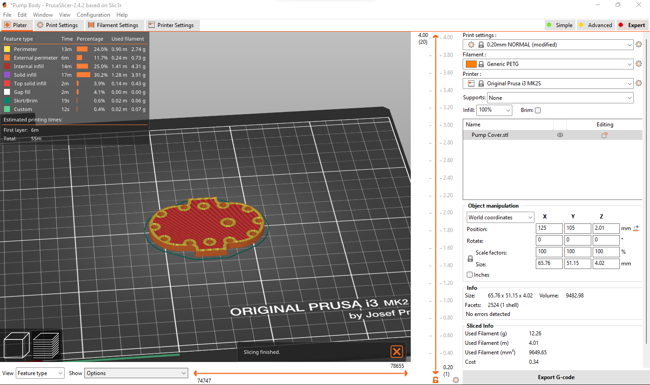The height and width of the screenshot is (385, 650).
Task: Click the right thumb of the horizontal slider
Action: click(406, 373)
